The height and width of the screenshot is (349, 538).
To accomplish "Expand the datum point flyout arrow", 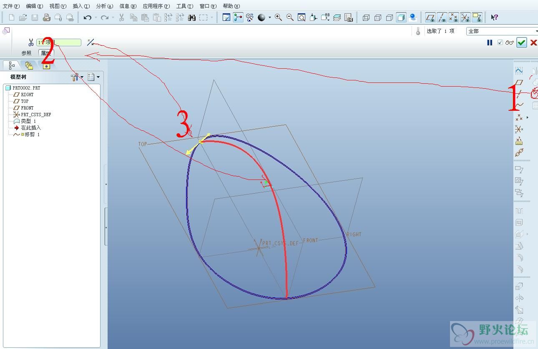I will click(x=528, y=117).
